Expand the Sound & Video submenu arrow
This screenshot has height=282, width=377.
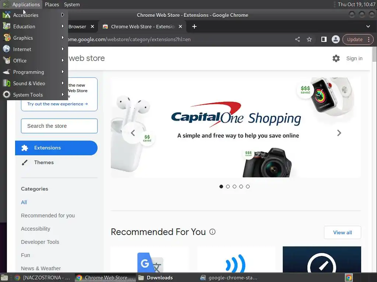point(63,83)
